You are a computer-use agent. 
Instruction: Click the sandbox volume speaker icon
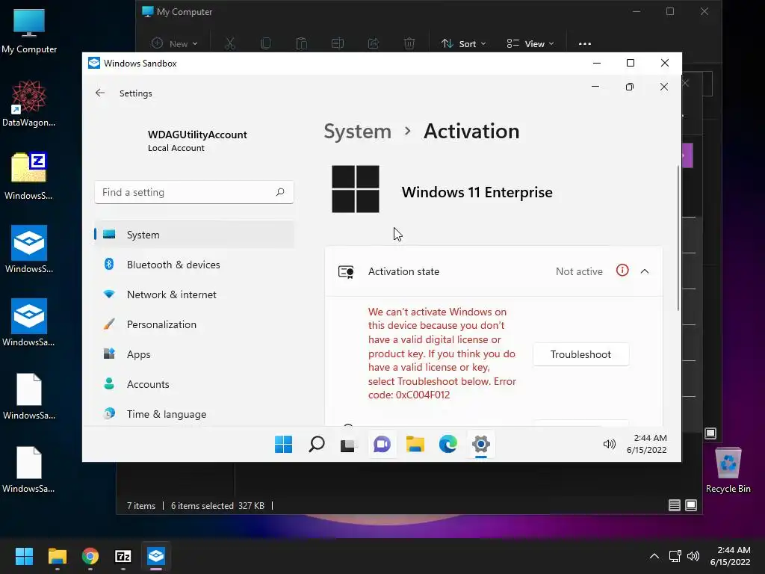(x=610, y=444)
